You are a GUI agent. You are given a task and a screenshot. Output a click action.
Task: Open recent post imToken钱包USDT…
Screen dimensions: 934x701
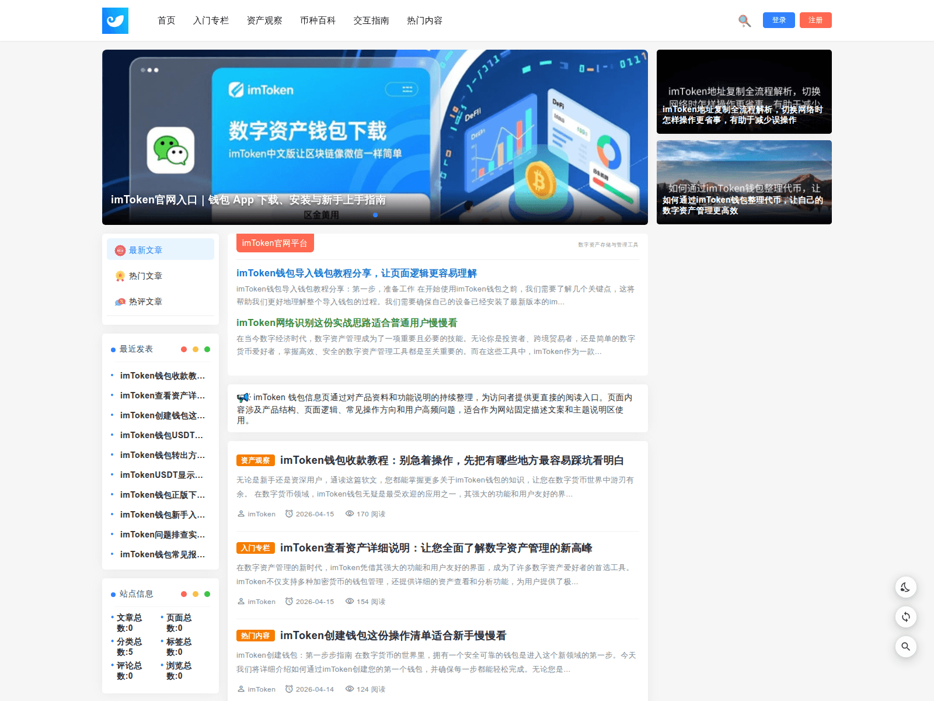162,435
